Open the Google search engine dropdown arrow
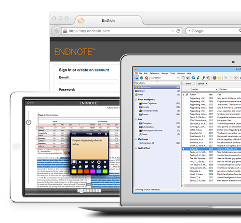This screenshot has height=223, width=241. [x=189, y=31]
